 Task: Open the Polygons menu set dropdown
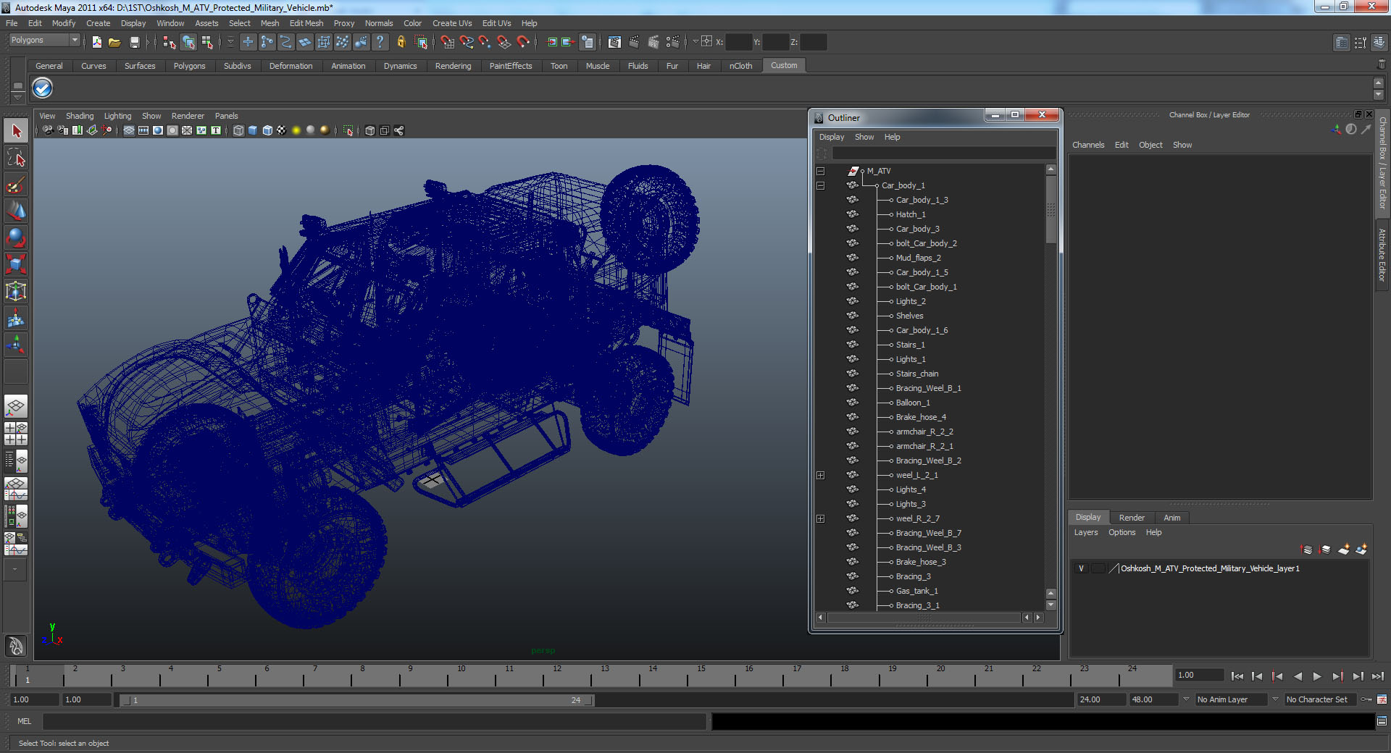[43, 41]
